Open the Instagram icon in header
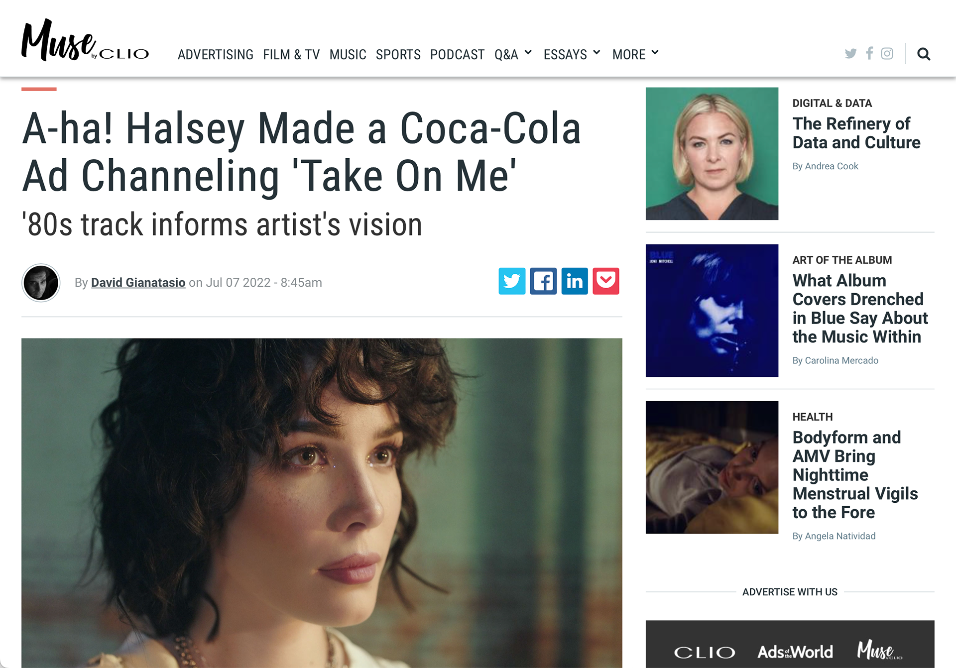The height and width of the screenshot is (668, 956). pyautogui.click(x=887, y=53)
